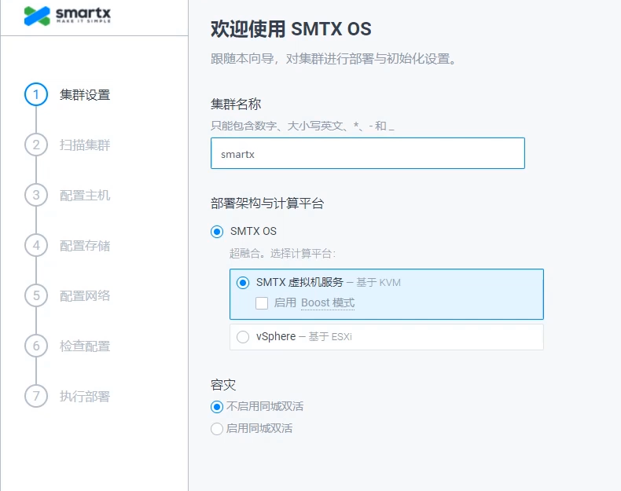Image resolution: width=621 pixels, height=491 pixels.
Task: Click the 集群名称 label
Action: pos(236,104)
